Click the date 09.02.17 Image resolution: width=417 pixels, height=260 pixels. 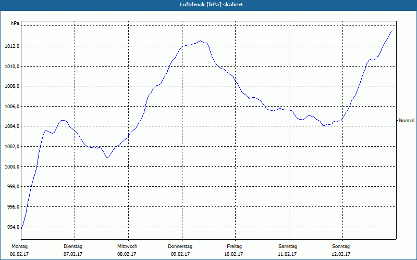tap(180, 254)
